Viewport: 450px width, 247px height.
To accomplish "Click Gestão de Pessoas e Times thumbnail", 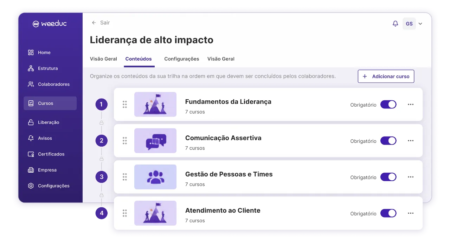I will [x=155, y=177].
